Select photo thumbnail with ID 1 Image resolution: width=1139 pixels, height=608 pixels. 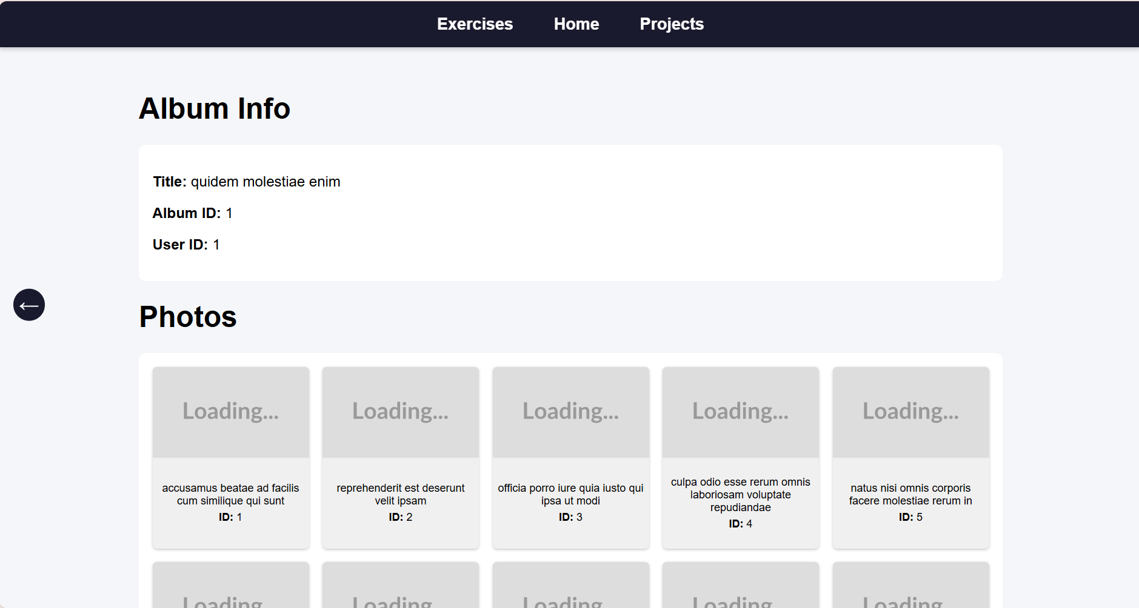[x=230, y=412]
